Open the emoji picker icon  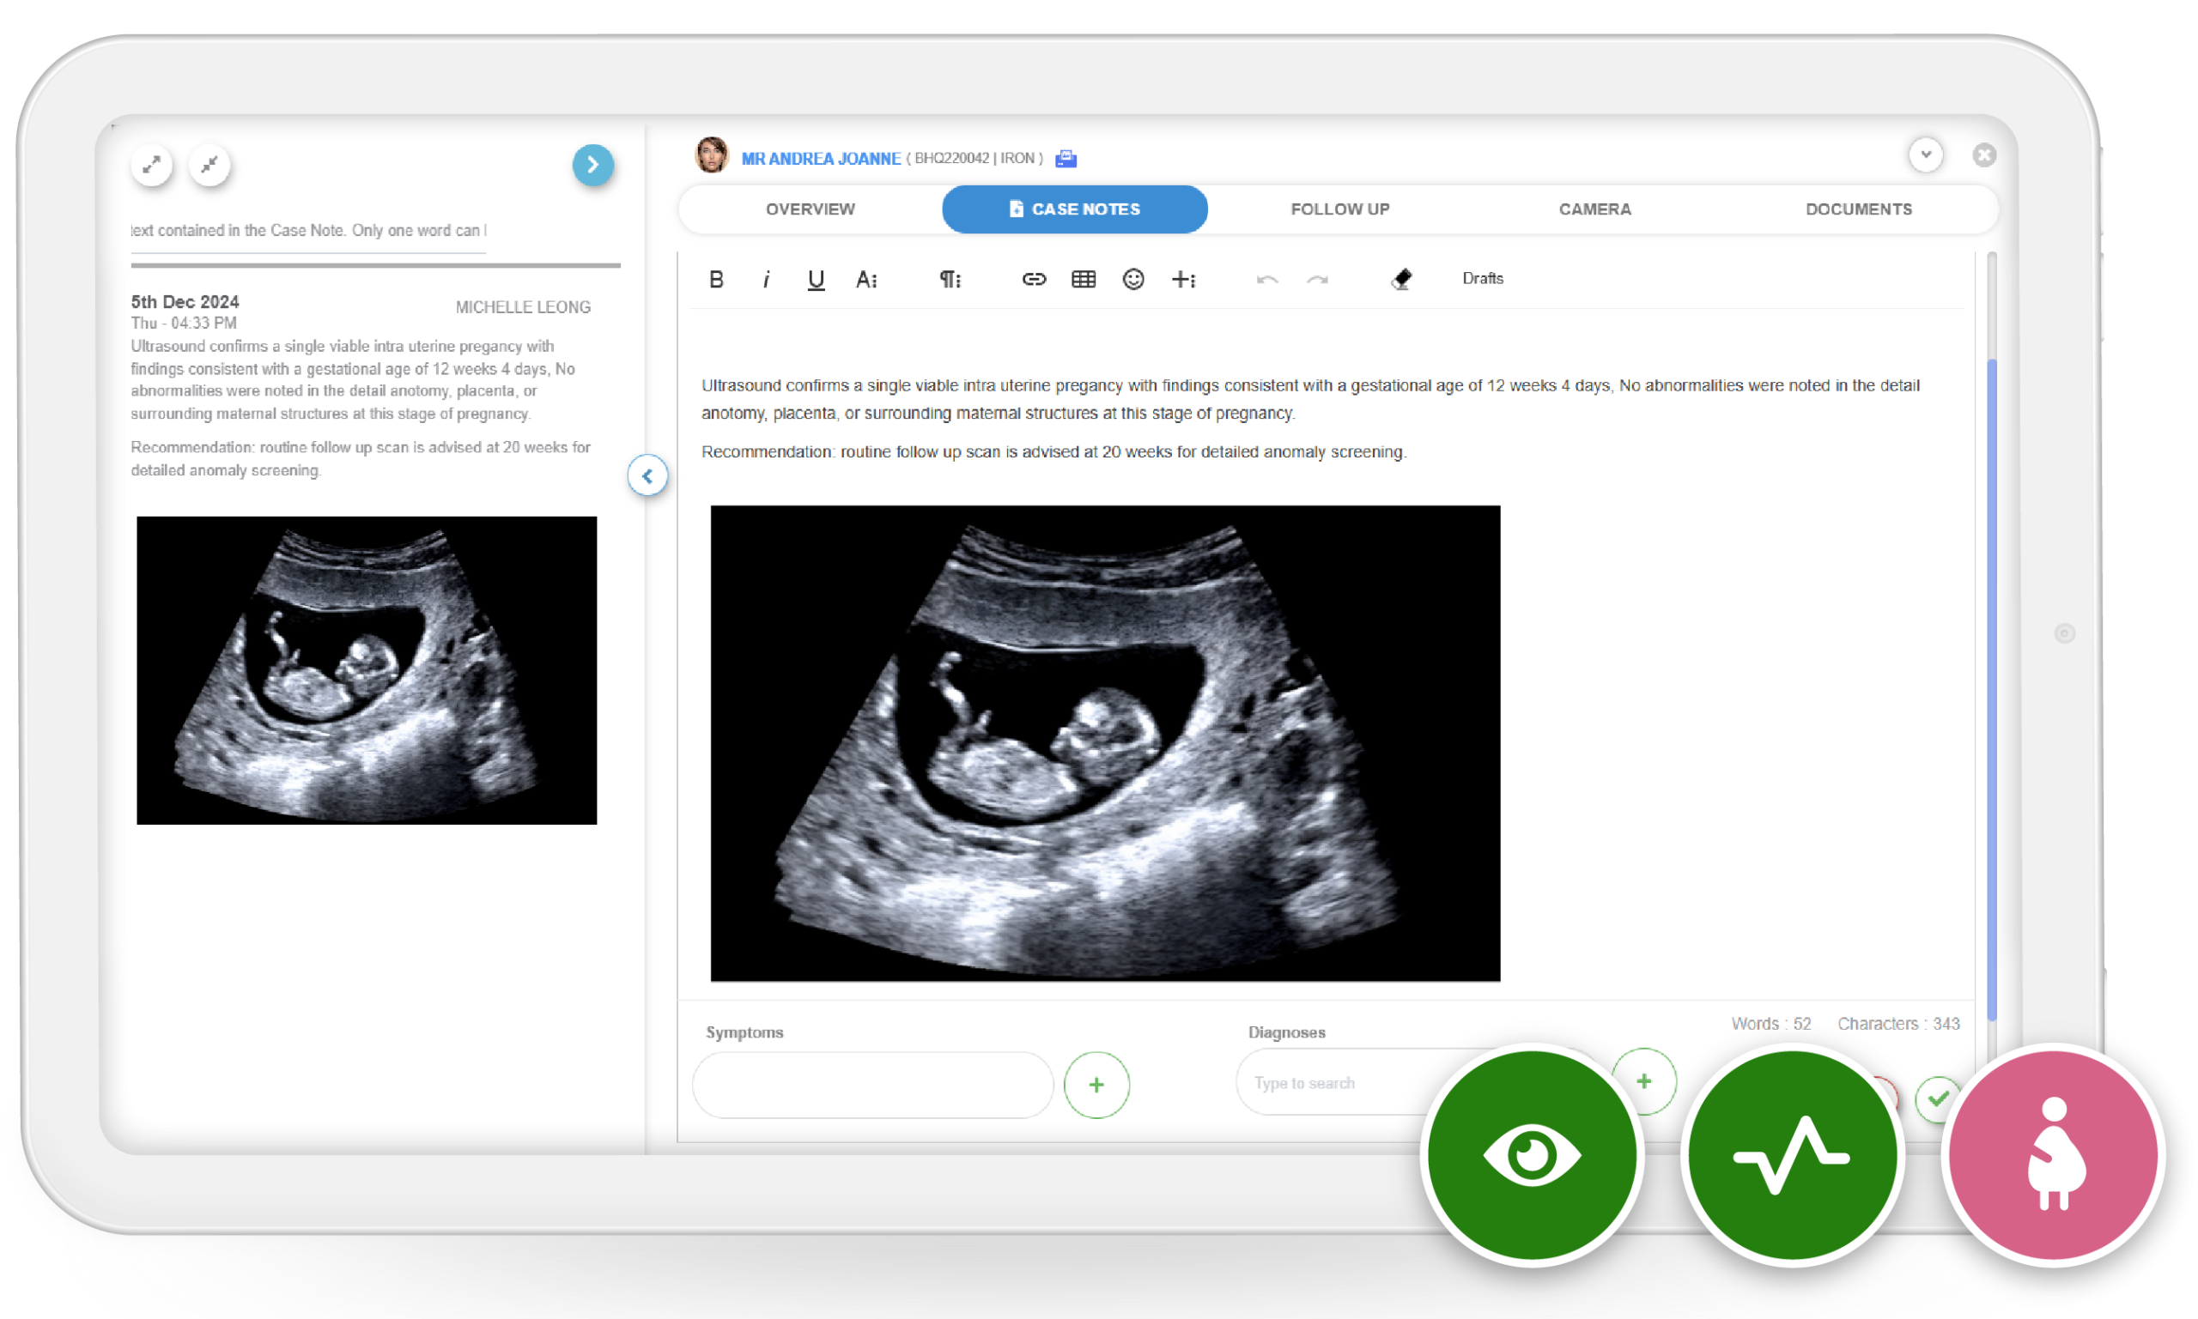pyautogui.click(x=1132, y=279)
